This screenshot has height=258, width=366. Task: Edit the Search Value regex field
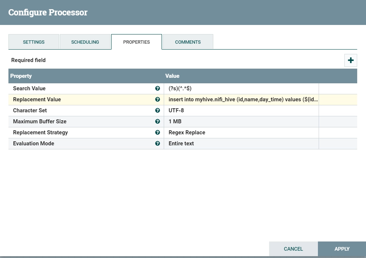(x=241, y=89)
